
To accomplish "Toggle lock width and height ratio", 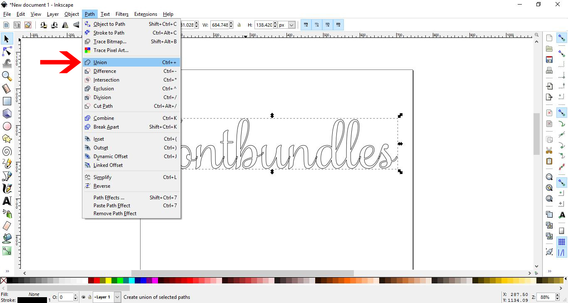I will point(239,25).
